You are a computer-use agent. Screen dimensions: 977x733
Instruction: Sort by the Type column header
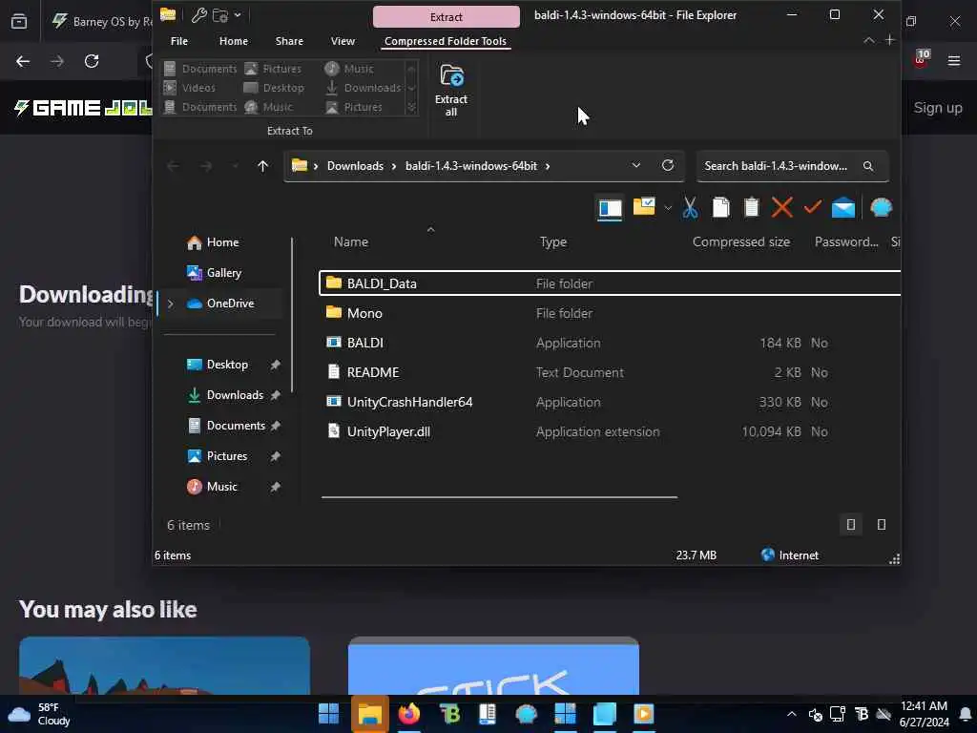click(x=553, y=241)
